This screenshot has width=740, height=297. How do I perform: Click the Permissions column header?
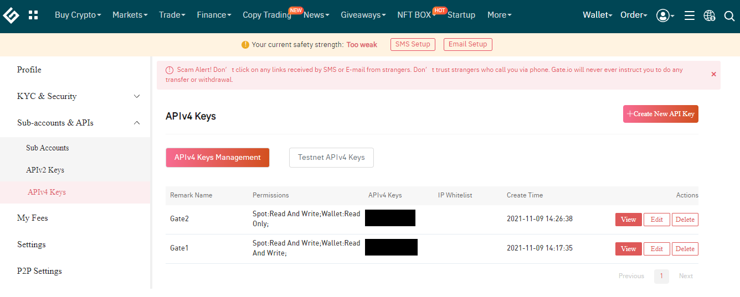[270, 195]
